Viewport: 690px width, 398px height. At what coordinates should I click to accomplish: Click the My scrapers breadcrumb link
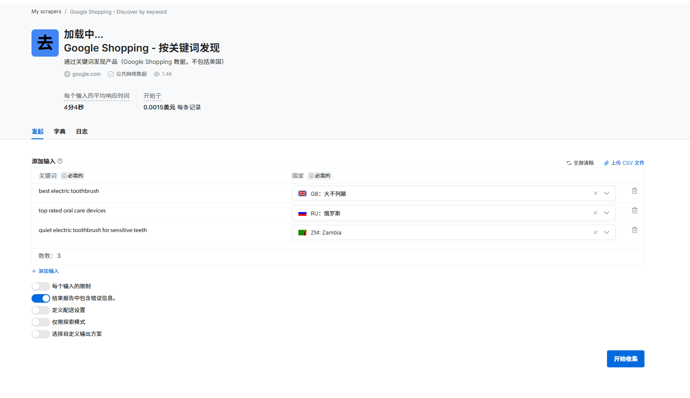46,11
